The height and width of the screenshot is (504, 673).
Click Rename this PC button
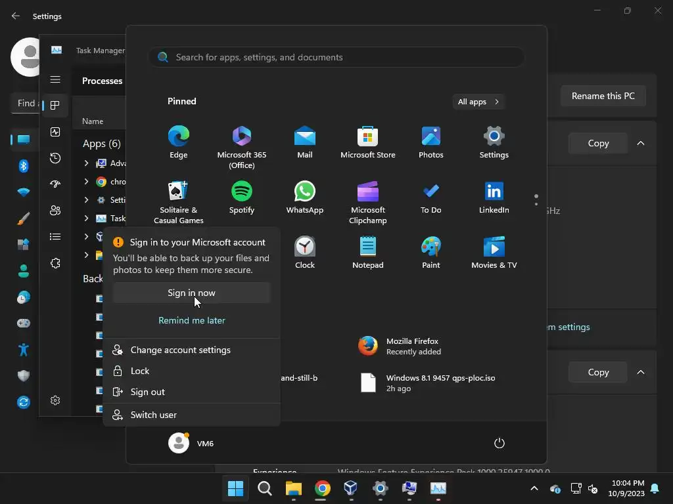point(603,96)
